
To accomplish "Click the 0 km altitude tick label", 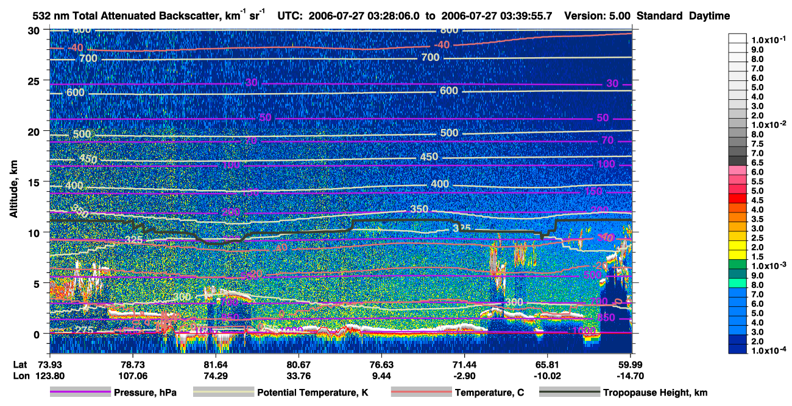I will 38,334.
